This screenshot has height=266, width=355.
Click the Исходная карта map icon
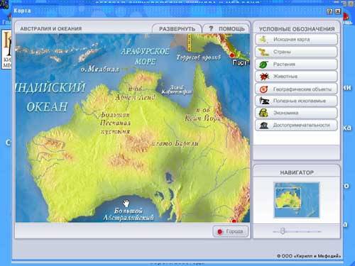[263, 39]
